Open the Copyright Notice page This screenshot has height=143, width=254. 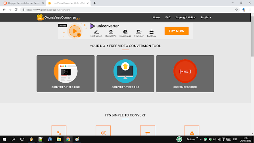[185, 17]
